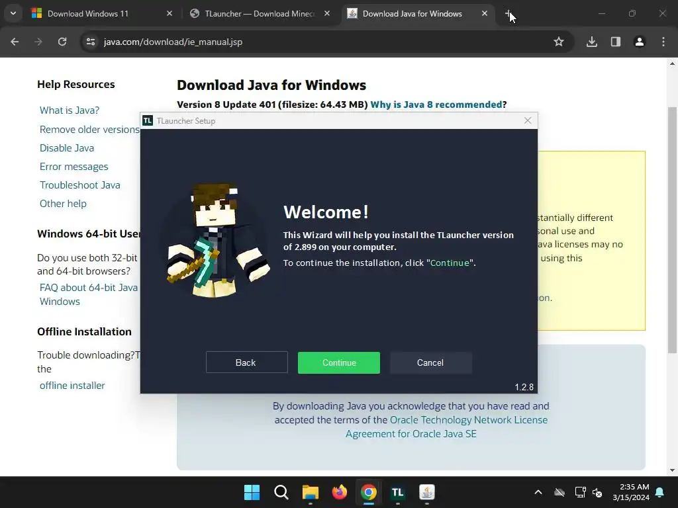Open the Other help link

tap(63, 204)
